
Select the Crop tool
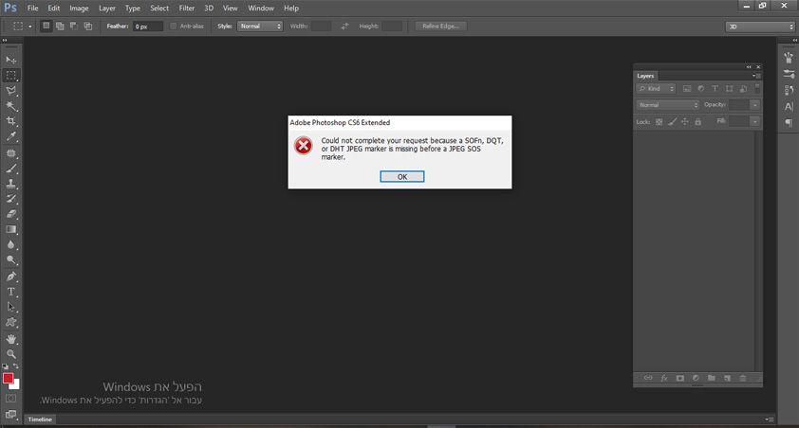click(10, 121)
